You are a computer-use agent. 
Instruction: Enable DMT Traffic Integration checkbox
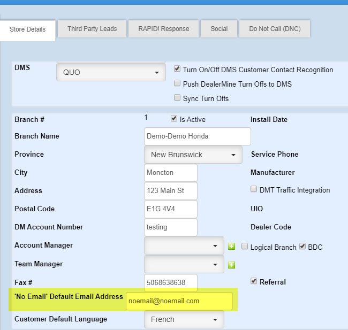254,190
